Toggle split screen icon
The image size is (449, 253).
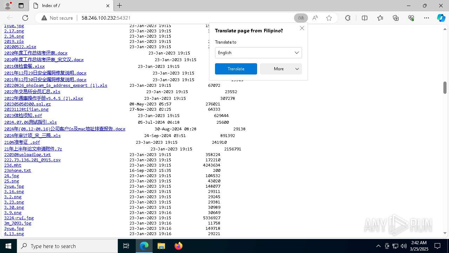(x=364, y=18)
